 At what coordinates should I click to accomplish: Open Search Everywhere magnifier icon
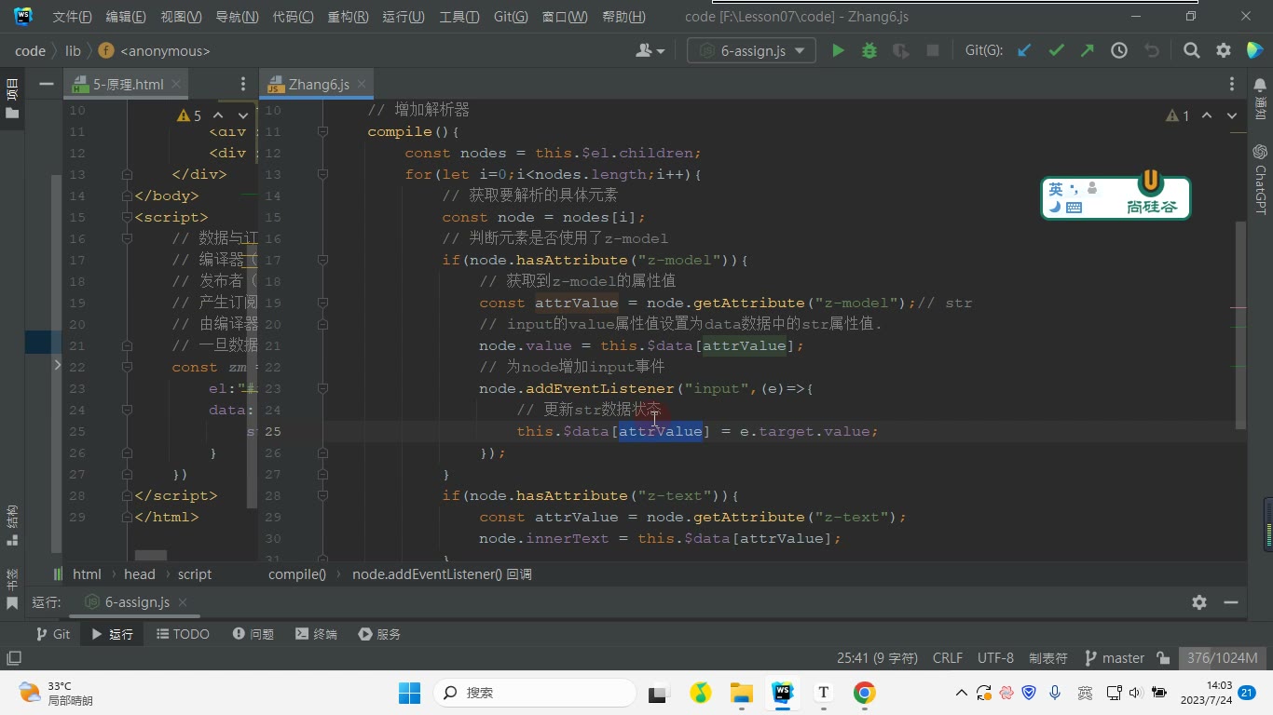(x=1191, y=51)
